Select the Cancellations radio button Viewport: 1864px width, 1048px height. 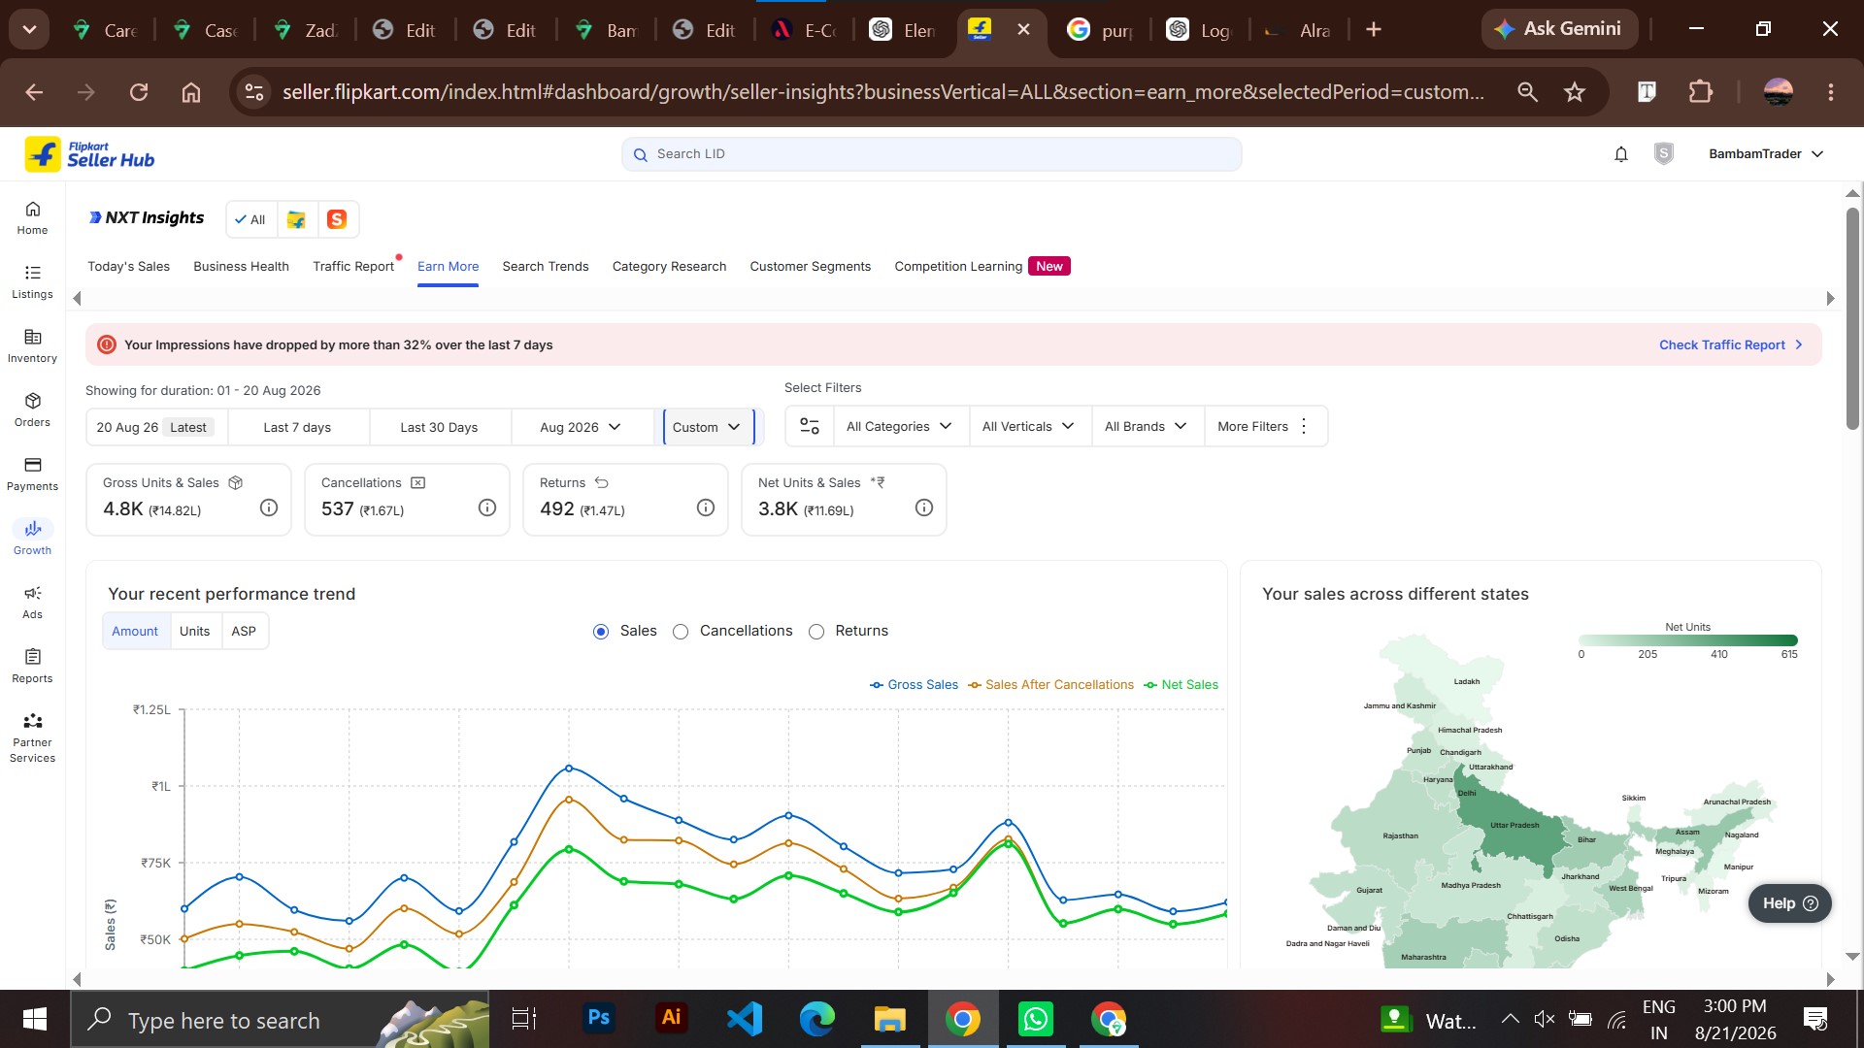click(681, 632)
